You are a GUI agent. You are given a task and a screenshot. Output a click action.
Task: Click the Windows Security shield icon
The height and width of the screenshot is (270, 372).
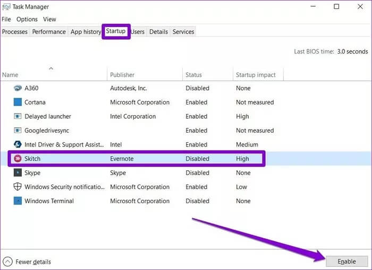[18, 187]
